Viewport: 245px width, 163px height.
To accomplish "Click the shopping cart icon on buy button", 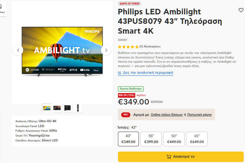I will [x=169, y=156].
